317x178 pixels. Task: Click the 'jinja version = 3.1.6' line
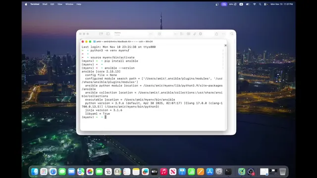[104, 110]
